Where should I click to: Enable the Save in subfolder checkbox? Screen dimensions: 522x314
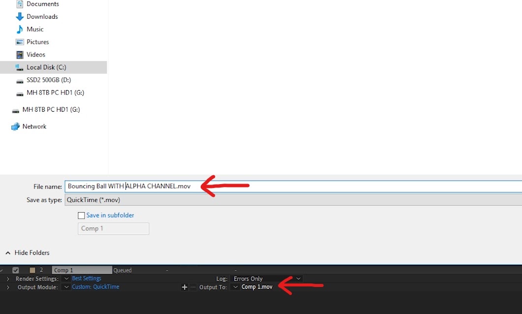(x=81, y=216)
